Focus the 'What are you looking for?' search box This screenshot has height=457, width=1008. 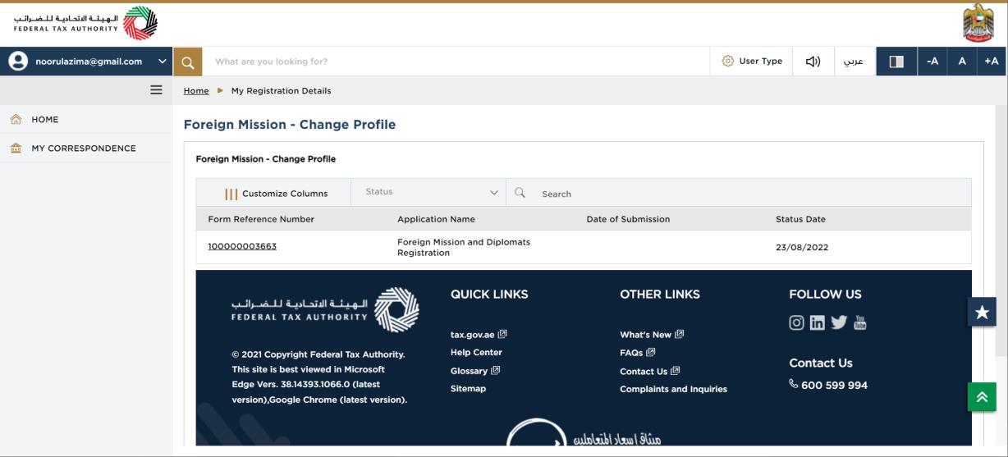pos(456,62)
